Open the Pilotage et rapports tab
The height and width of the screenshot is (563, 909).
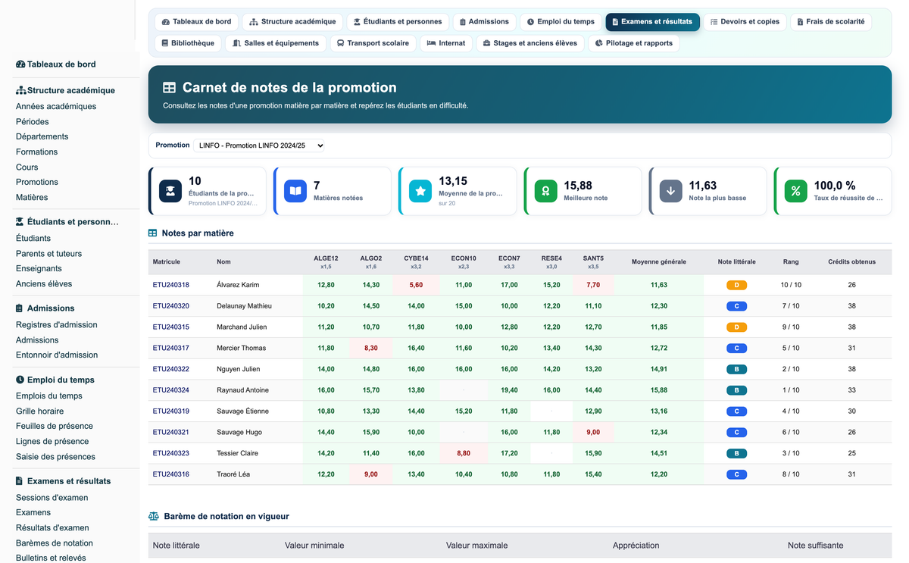(x=634, y=43)
